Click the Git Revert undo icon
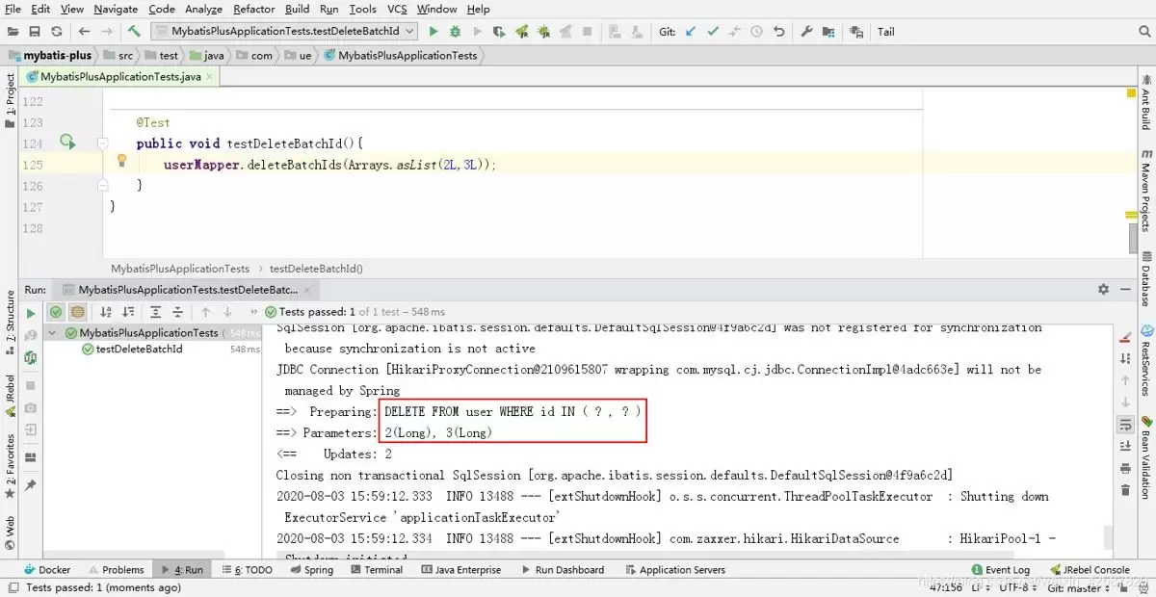This screenshot has height=597, width=1156. coord(778,32)
